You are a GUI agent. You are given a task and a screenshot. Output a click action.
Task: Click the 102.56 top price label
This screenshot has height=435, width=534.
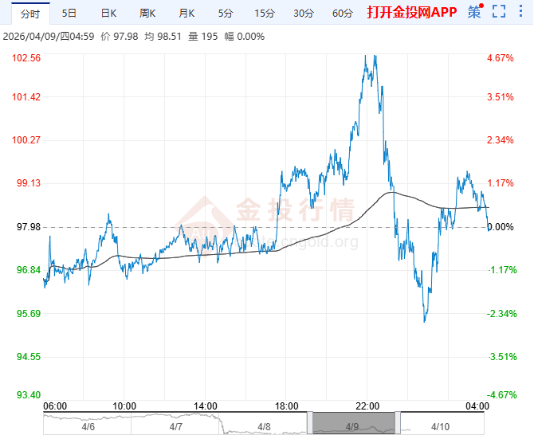(x=26, y=58)
